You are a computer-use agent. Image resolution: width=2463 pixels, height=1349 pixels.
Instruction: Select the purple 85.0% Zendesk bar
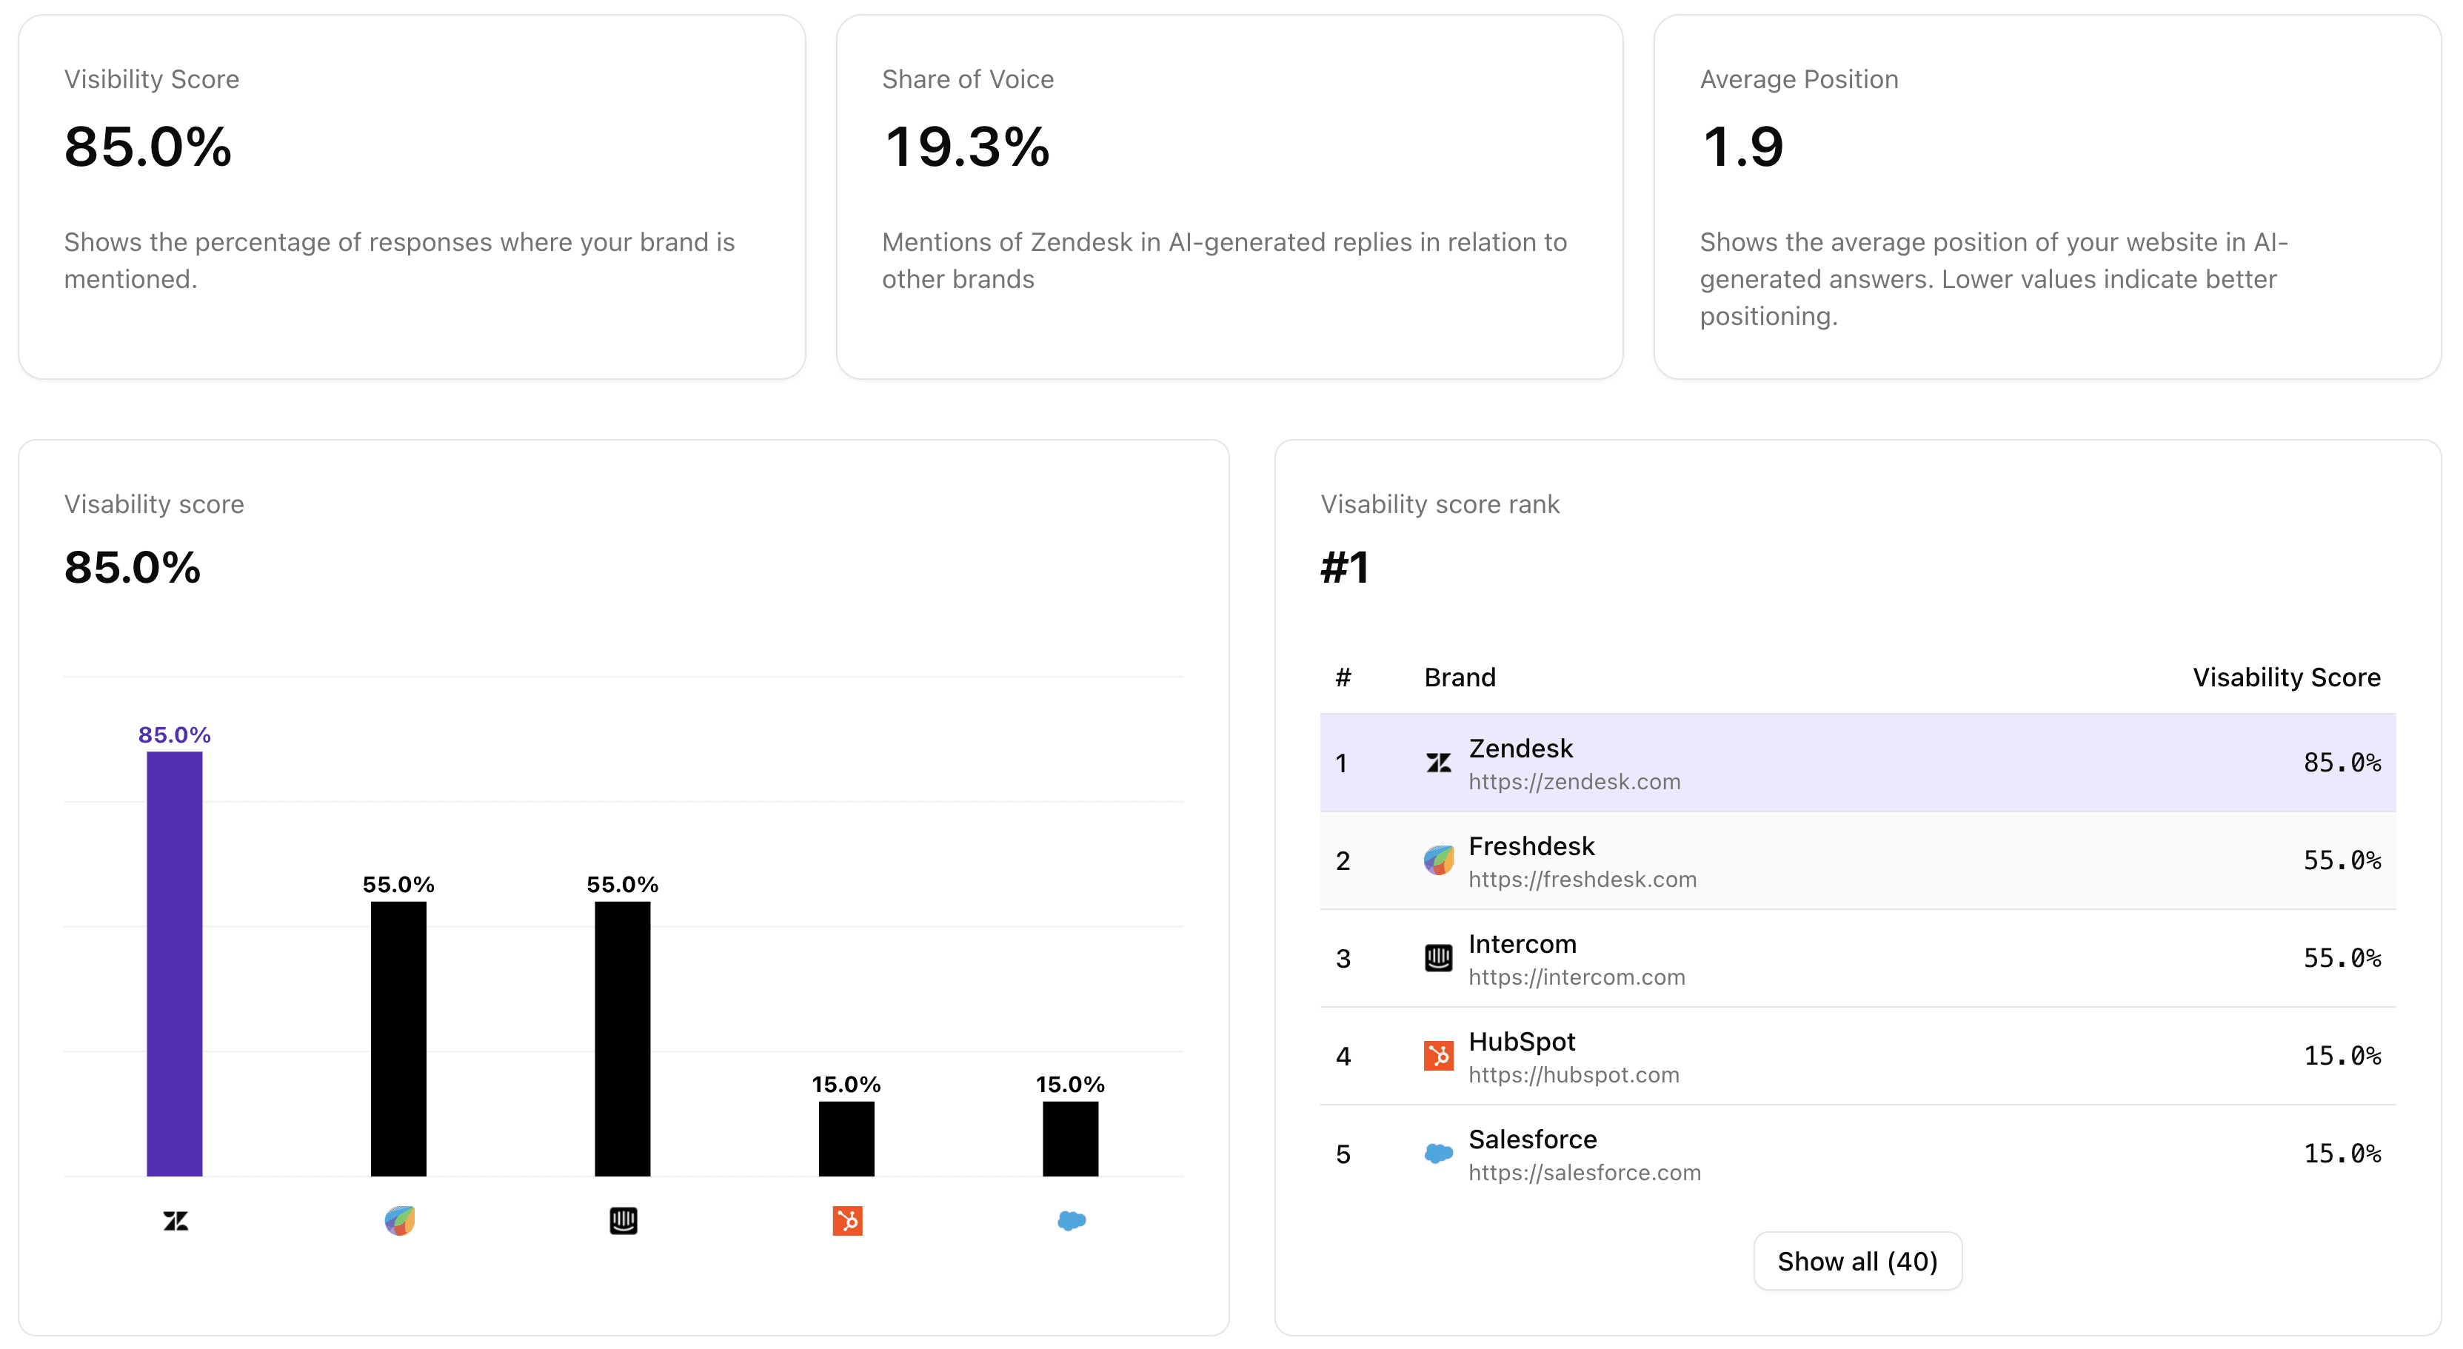click(176, 965)
